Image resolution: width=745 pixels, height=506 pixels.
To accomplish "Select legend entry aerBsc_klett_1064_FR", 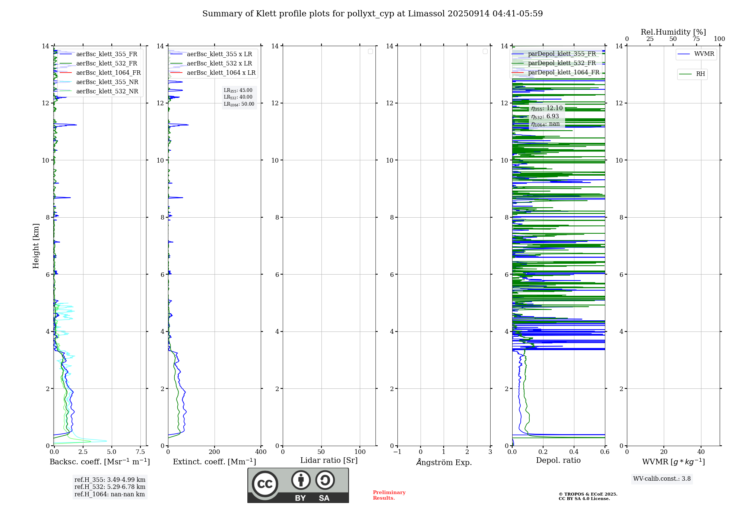I will tap(100, 73).
